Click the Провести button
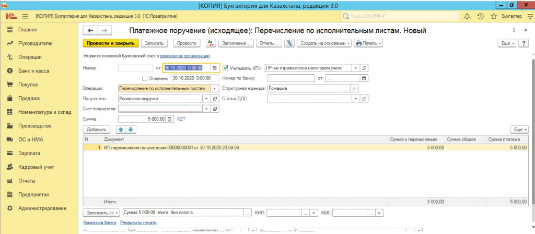The height and width of the screenshot is (234, 535). point(187,43)
